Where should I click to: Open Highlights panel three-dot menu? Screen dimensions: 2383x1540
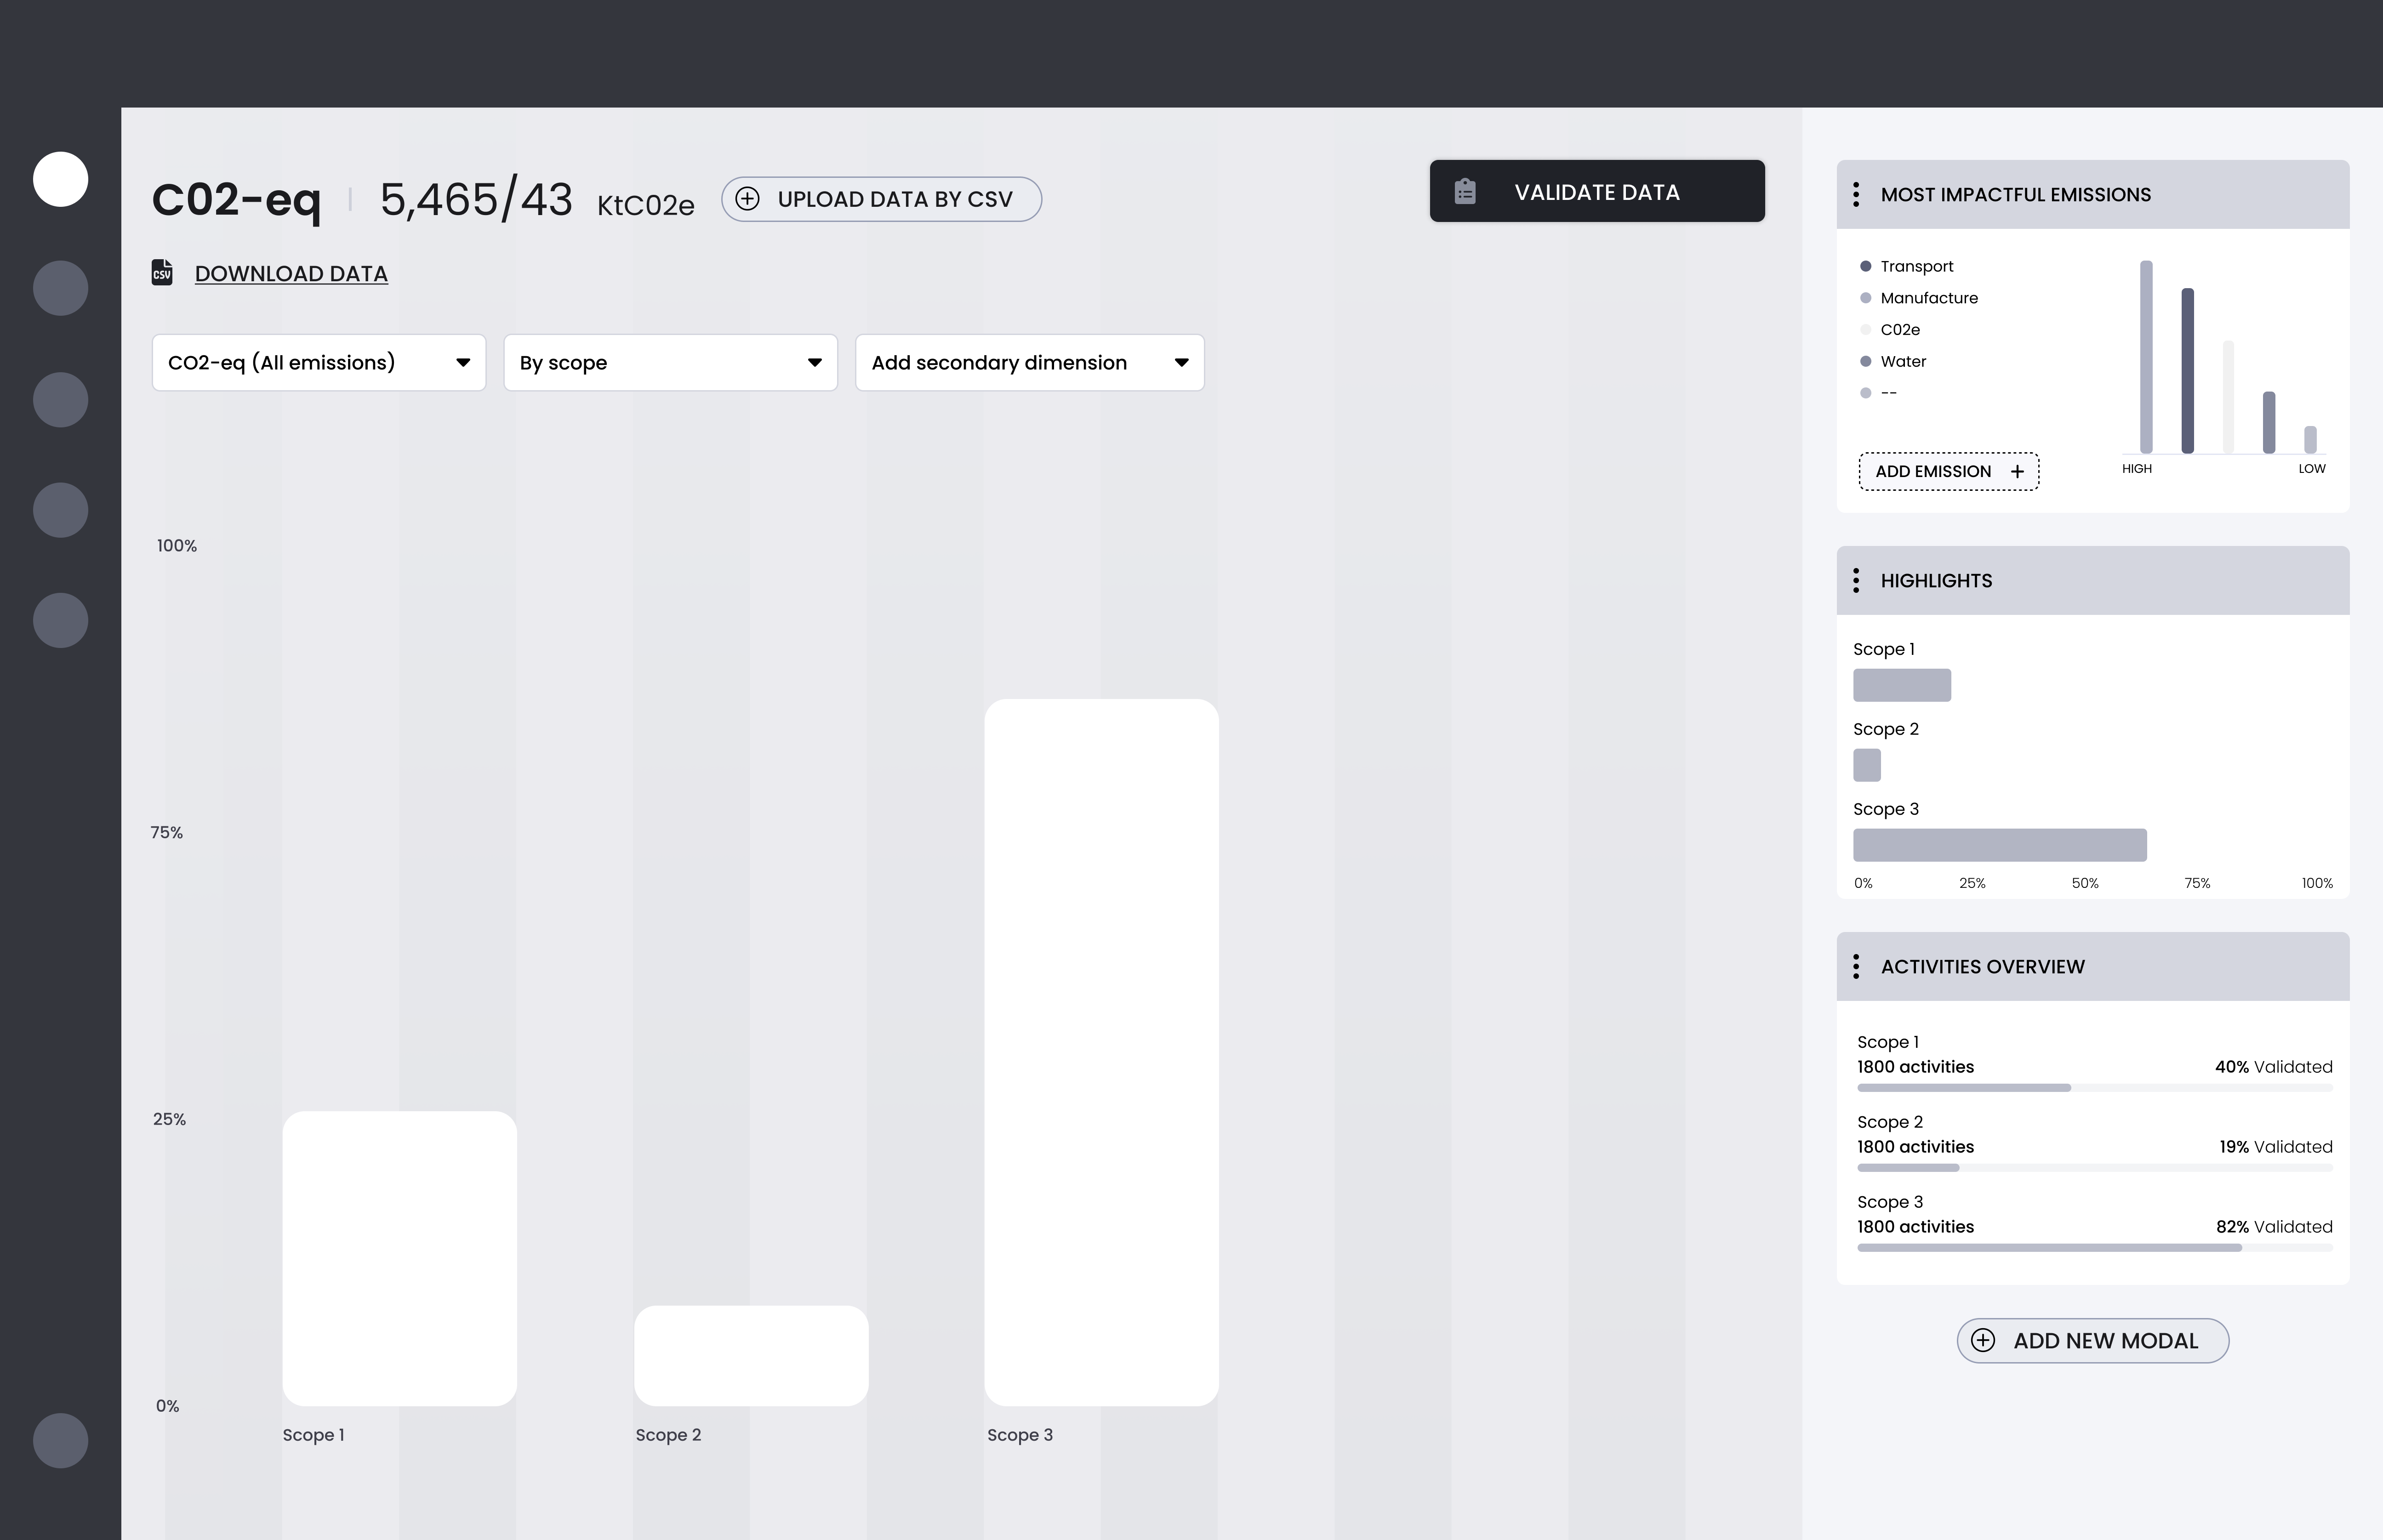pyautogui.click(x=1856, y=581)
